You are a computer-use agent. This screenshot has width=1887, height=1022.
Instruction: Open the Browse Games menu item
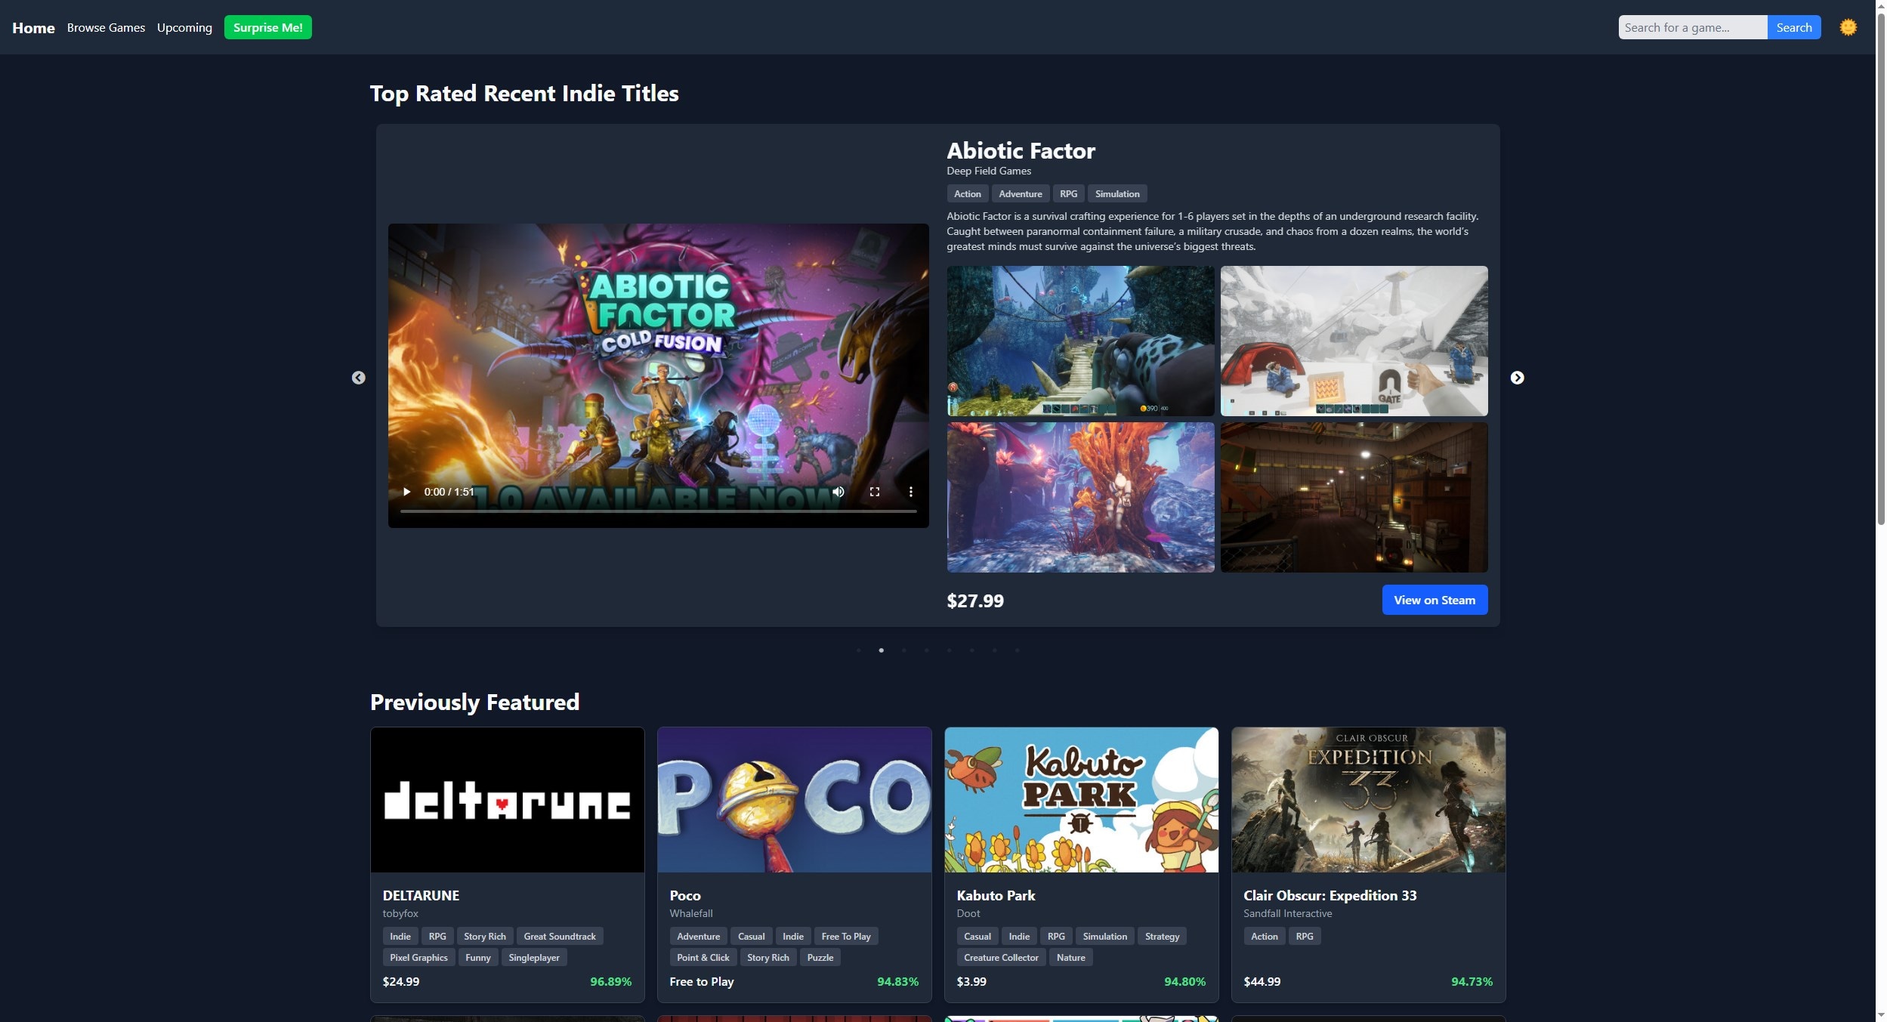[106, 27]
